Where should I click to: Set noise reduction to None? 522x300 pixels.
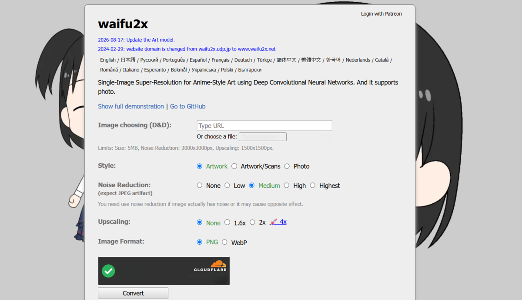click(200, 185)
